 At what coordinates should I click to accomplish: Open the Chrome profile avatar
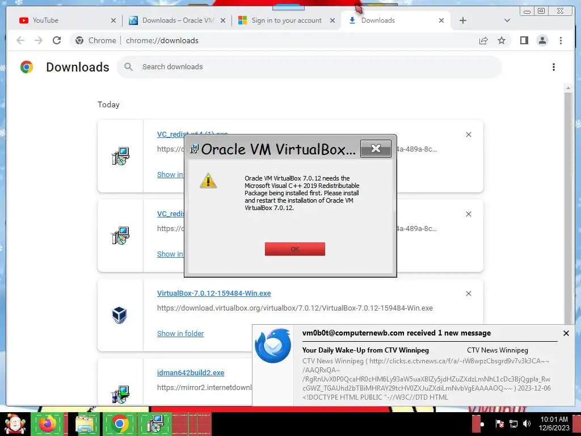tap(542, 40)
